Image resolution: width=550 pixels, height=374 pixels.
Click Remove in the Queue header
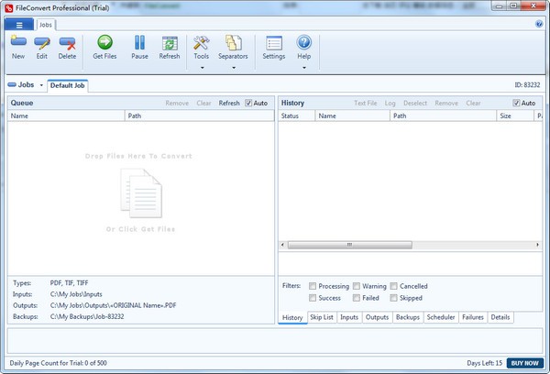[x=177, y=104]
